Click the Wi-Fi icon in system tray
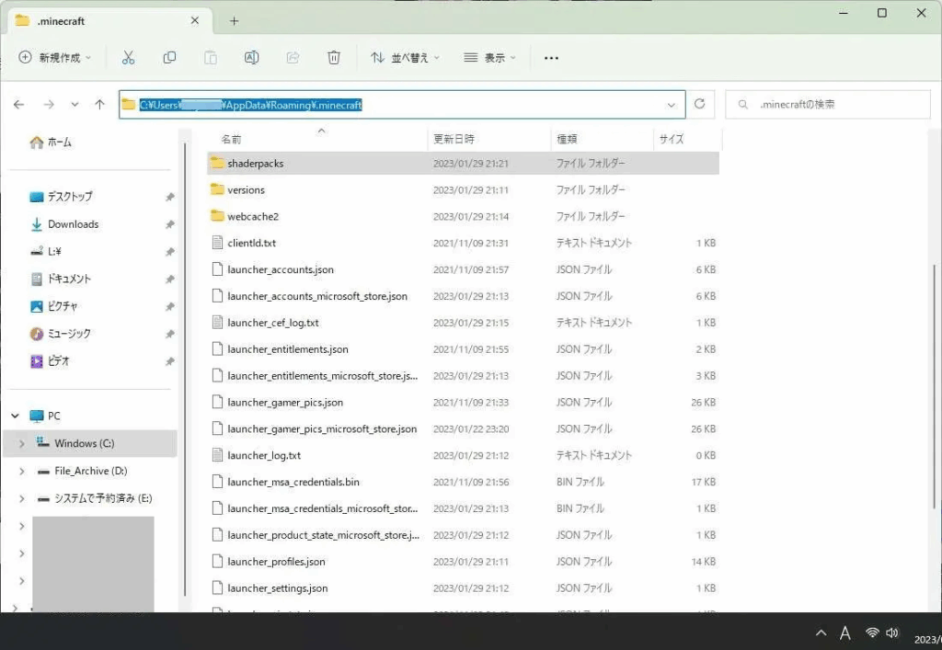 [871, 633]
